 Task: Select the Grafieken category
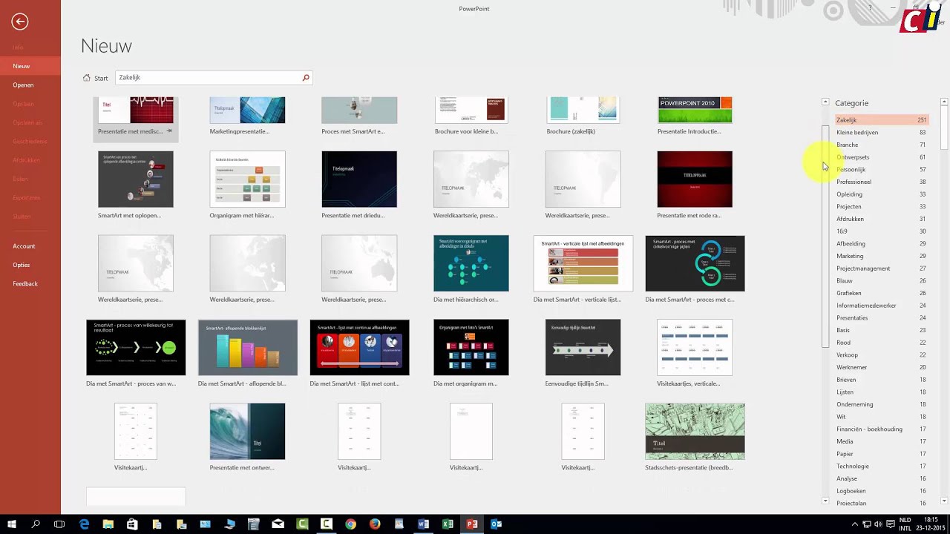click(x=881, y=293)
